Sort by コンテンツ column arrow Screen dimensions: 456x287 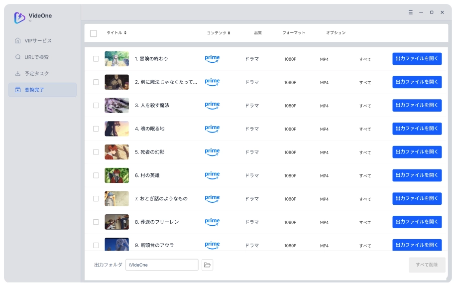(x=229, y=33)
